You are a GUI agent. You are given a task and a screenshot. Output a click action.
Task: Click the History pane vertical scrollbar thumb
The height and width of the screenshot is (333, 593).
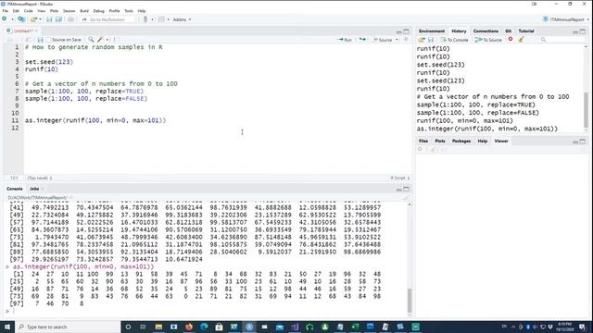[x=586, y=109]
